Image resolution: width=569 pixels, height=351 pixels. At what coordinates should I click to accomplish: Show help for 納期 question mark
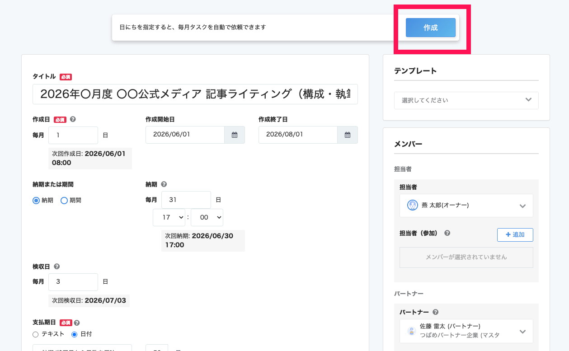click(164, 184)
